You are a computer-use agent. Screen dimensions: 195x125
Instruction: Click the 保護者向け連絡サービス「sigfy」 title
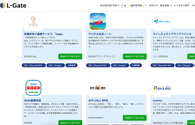[44, 34]
